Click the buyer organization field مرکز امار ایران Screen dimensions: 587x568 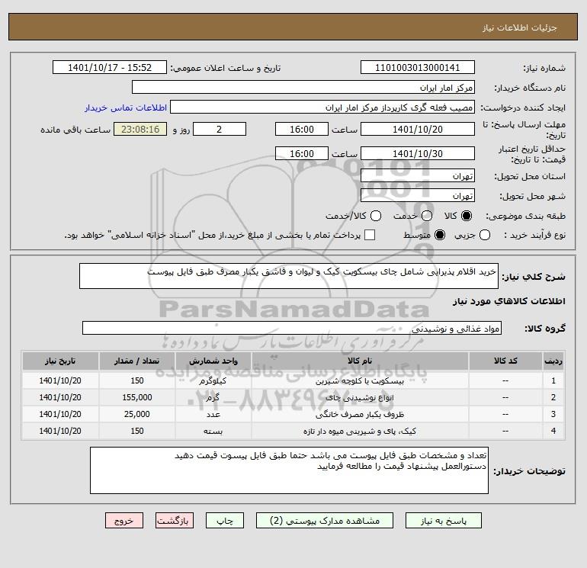(303, 87)
